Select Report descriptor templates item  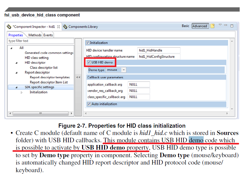[x=50, y=77]
